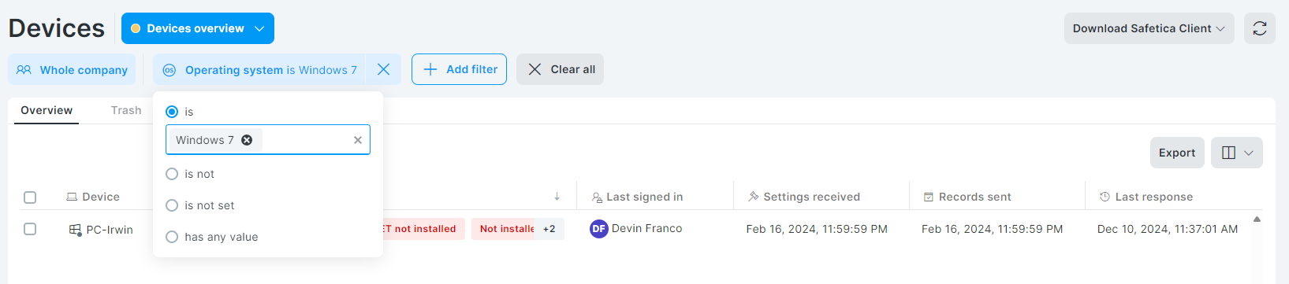
Task: Select the "is not" radio option
Action: tap(172, 174)
